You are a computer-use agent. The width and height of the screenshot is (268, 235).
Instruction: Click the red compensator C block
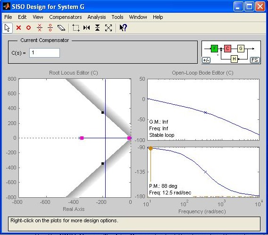[x=227, y=49]
